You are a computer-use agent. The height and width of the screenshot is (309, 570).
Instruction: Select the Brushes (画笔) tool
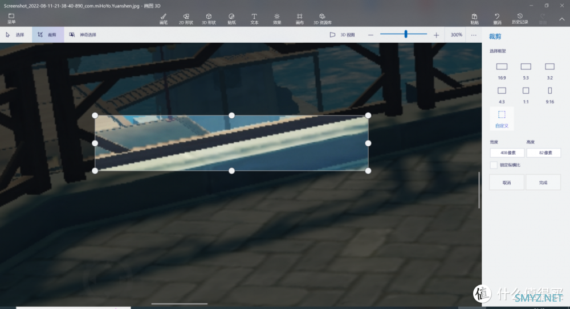pos(164,19)
